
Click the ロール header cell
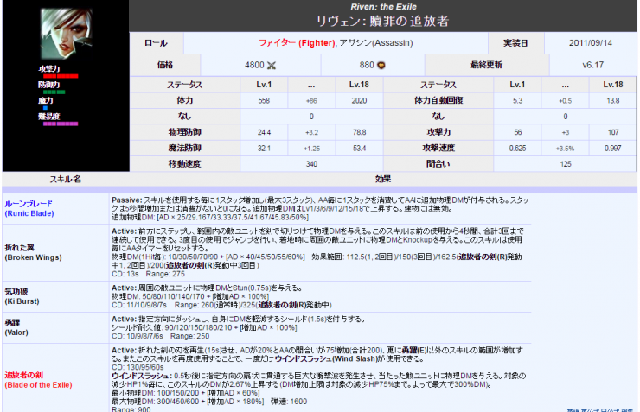pyautogui.click(x=157, y=43)
